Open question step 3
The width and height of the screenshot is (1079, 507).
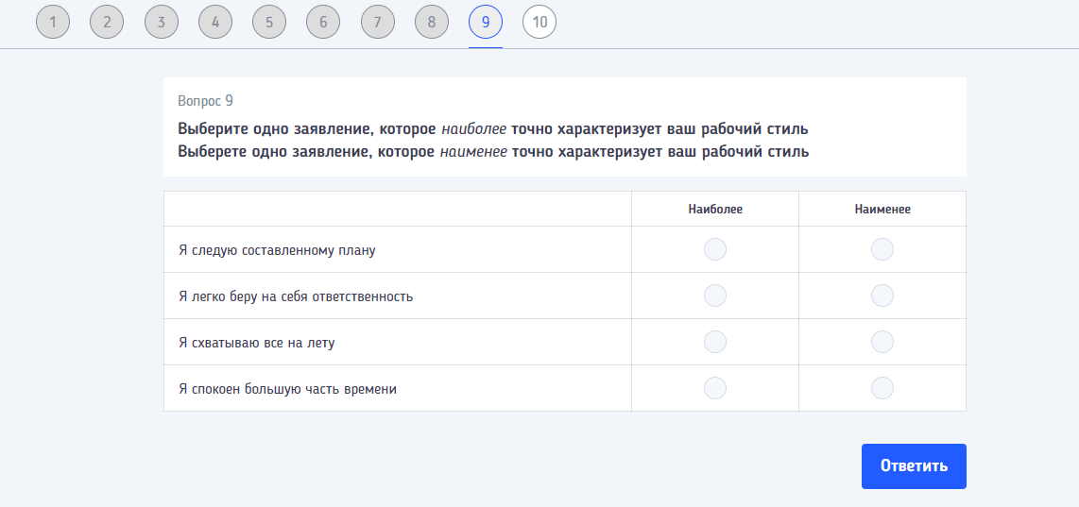coord(162,22)
